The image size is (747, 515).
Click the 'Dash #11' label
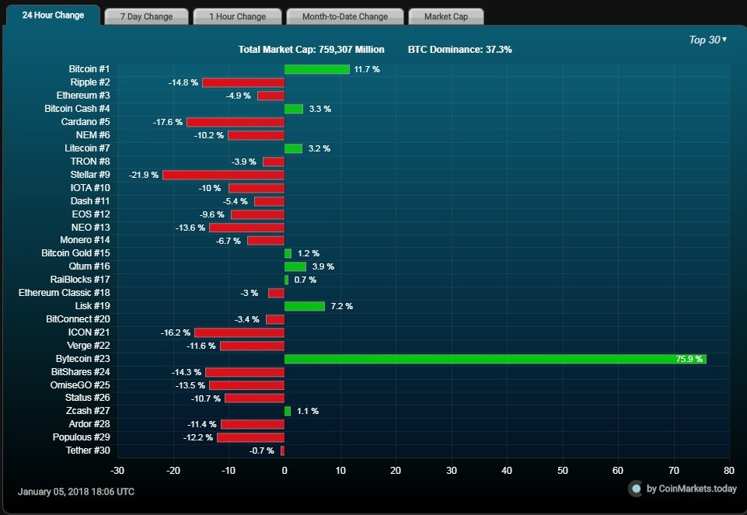90,201
